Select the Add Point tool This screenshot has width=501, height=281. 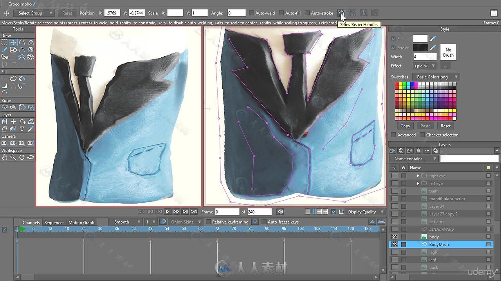coord(22,43)
